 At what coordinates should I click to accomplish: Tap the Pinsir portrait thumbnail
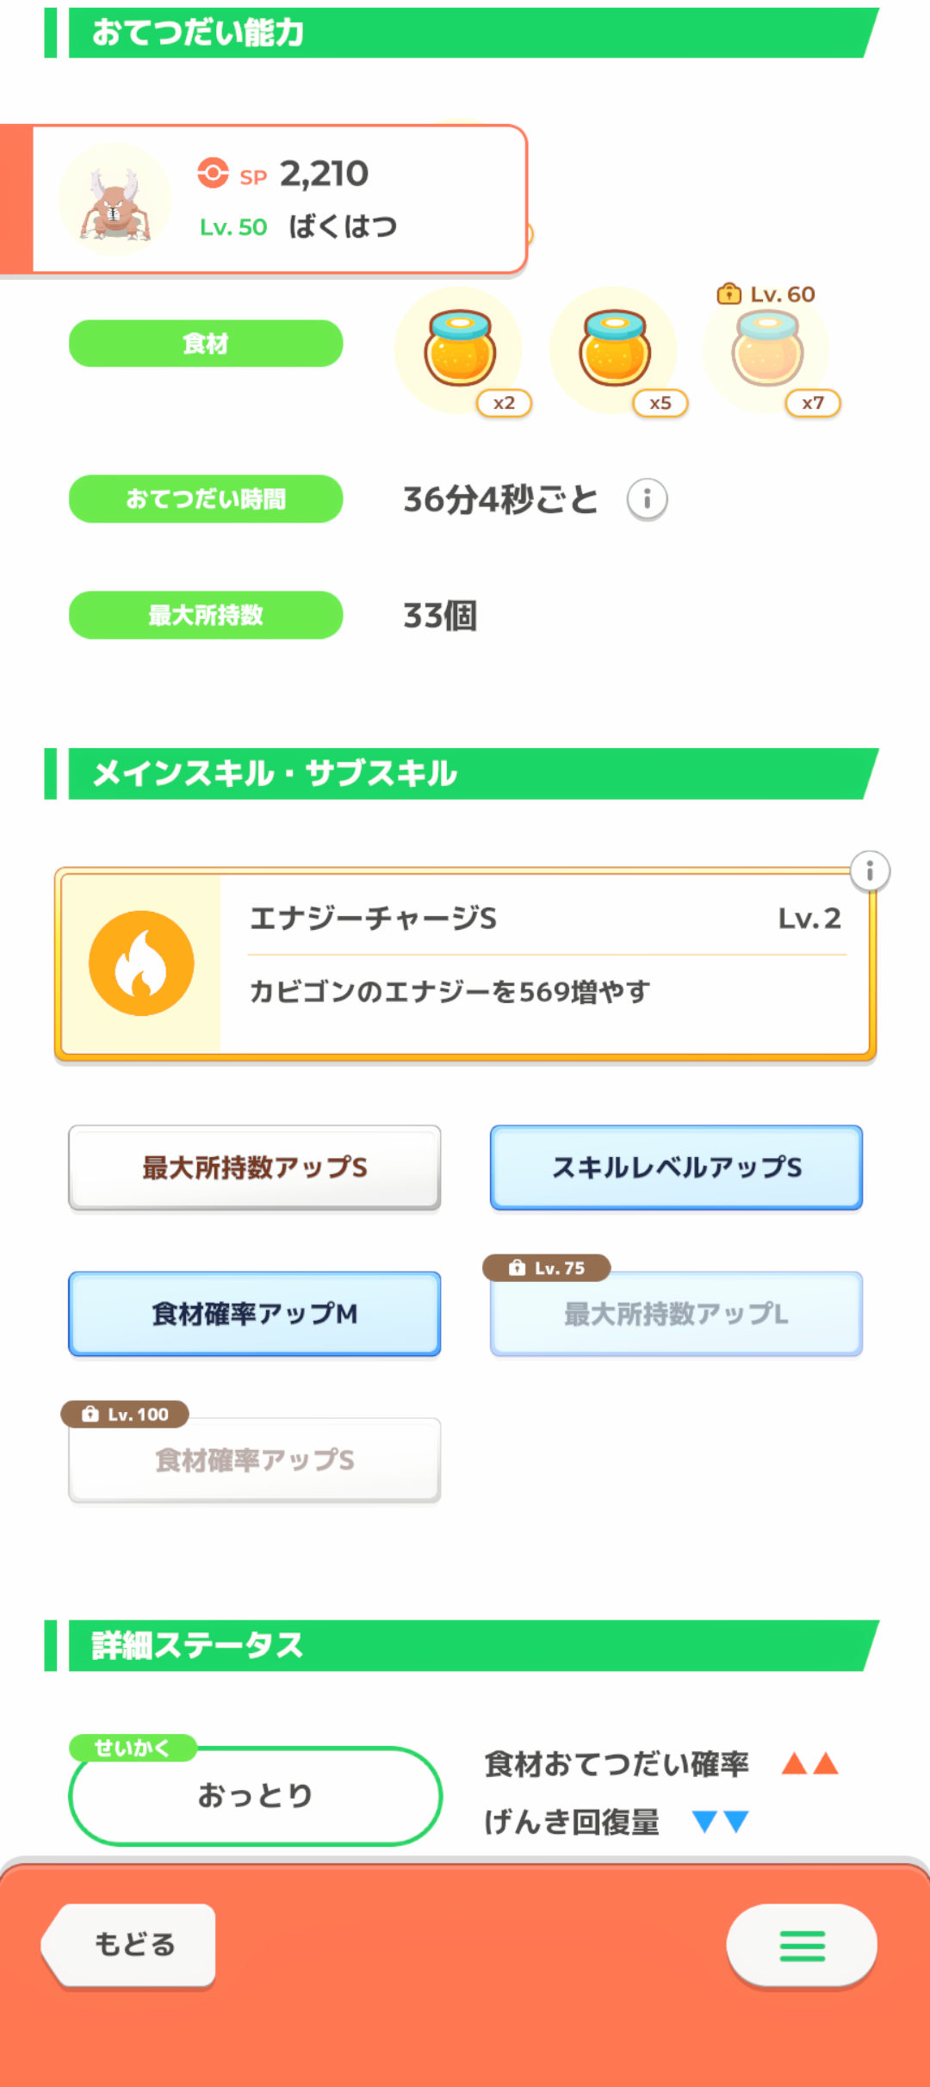[115, 201]
